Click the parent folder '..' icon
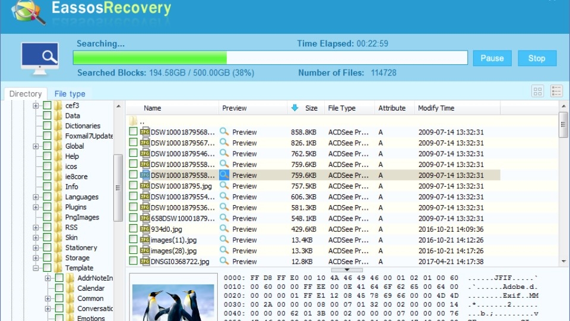Image resolution: width=570 pixels, height=321 pixels. point(133,121)
